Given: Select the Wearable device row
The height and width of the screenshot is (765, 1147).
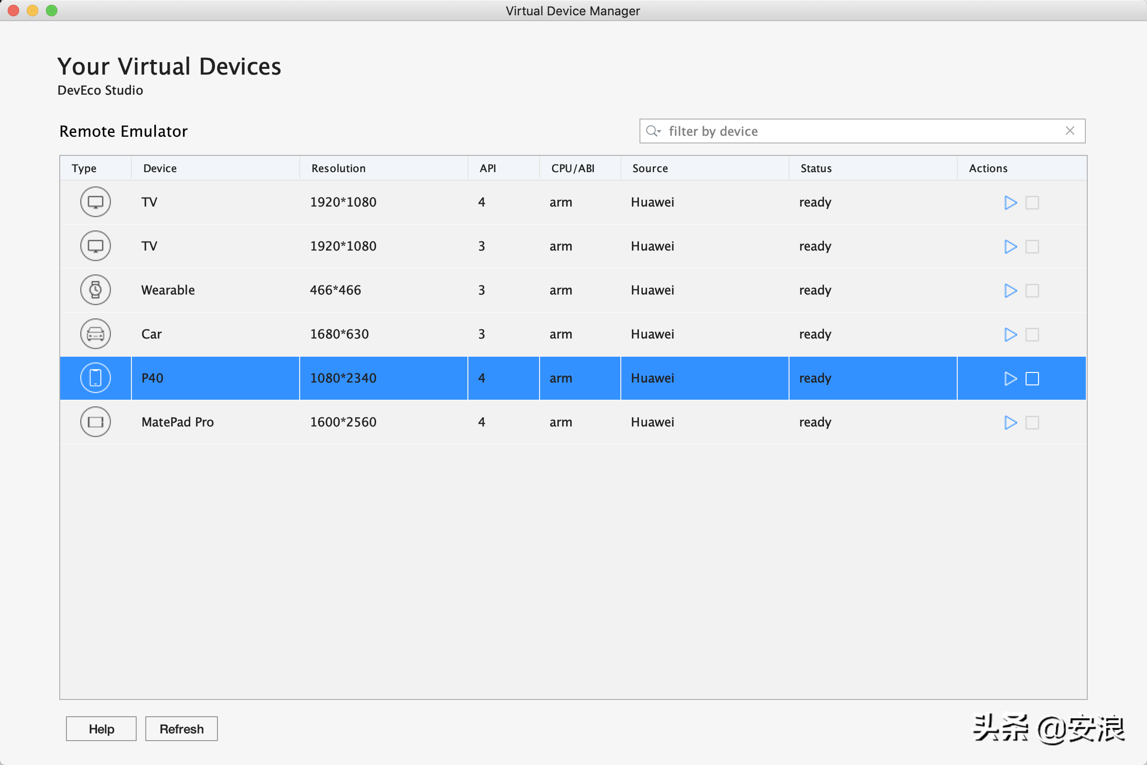Looking at the screenshot, I should pos(573,290).
